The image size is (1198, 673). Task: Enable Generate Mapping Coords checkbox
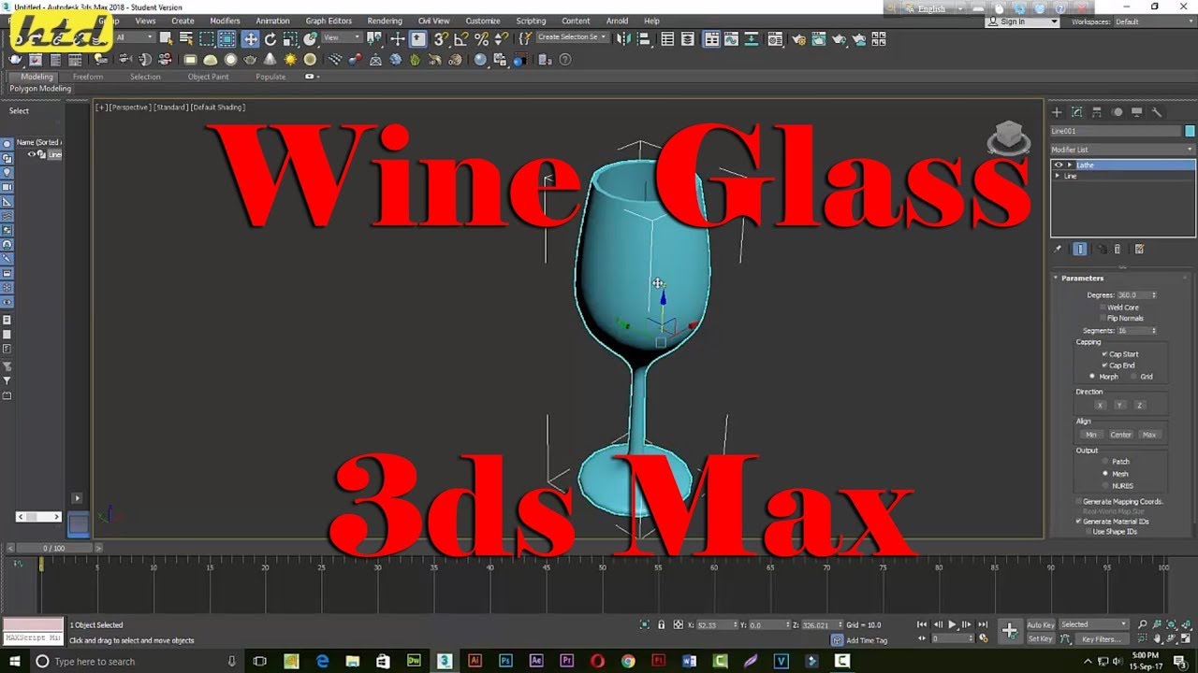click(x=1078, y=502)
